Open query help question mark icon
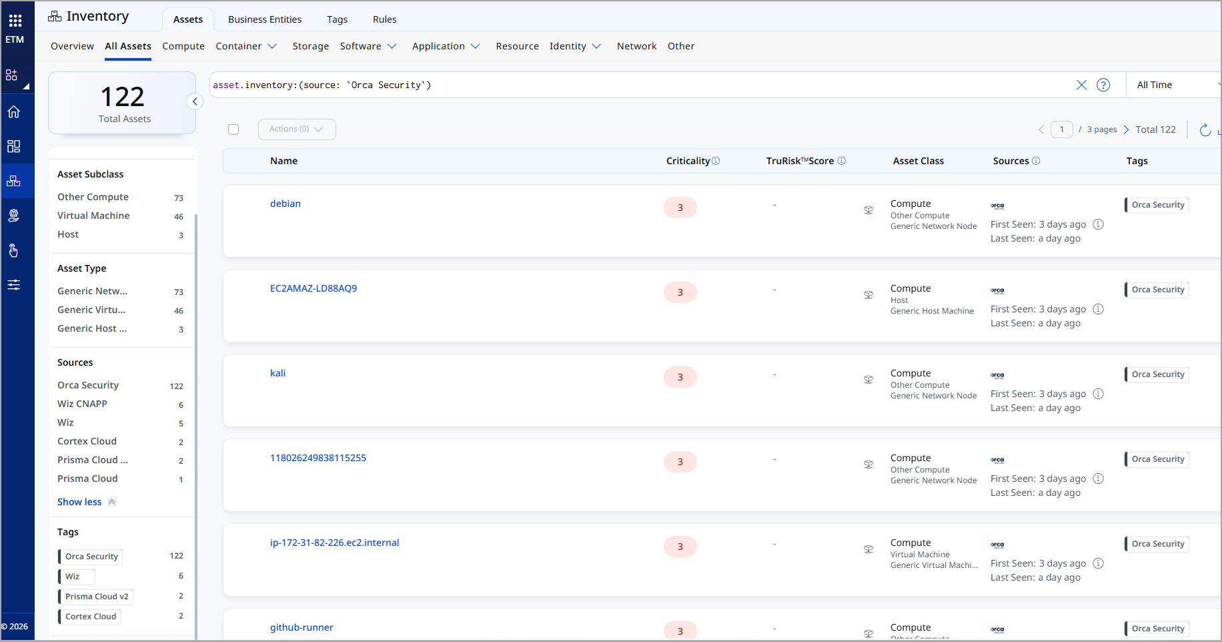The image size is (1222, 642). (1103, 85)
